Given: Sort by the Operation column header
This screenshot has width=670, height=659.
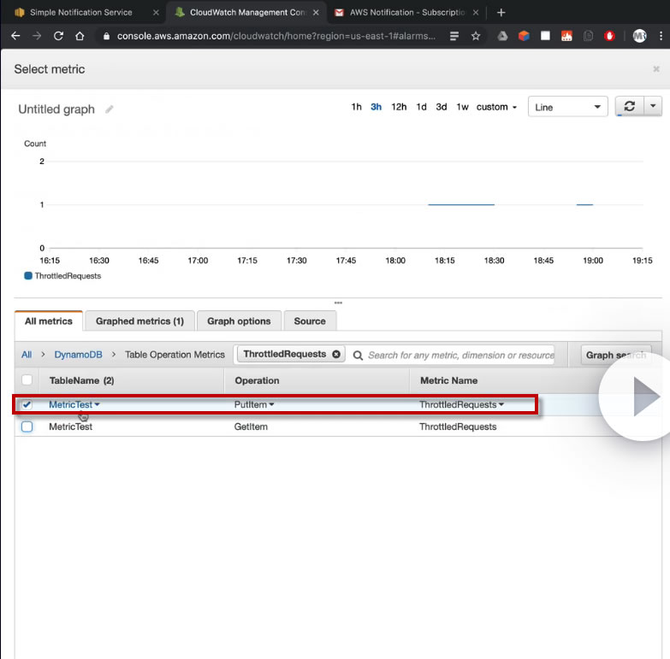Looking at the screenshot, I should (x=257, y=380).
